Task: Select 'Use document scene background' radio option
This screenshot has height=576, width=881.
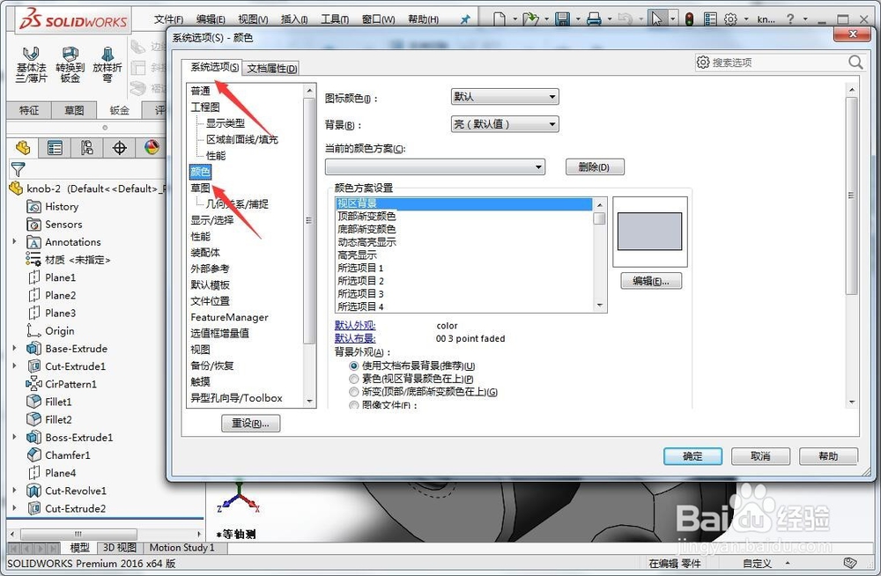Action: tap(354, 366)
